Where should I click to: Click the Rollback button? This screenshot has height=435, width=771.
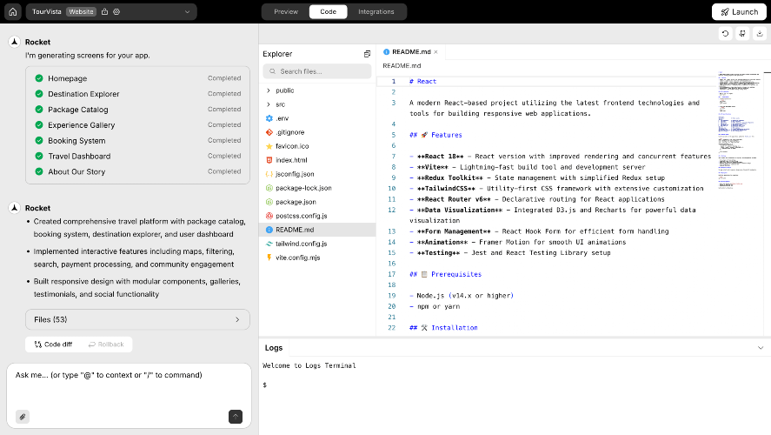point(106,345)
